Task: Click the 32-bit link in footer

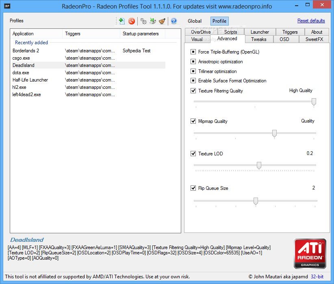Action: (x=317, y=277)
